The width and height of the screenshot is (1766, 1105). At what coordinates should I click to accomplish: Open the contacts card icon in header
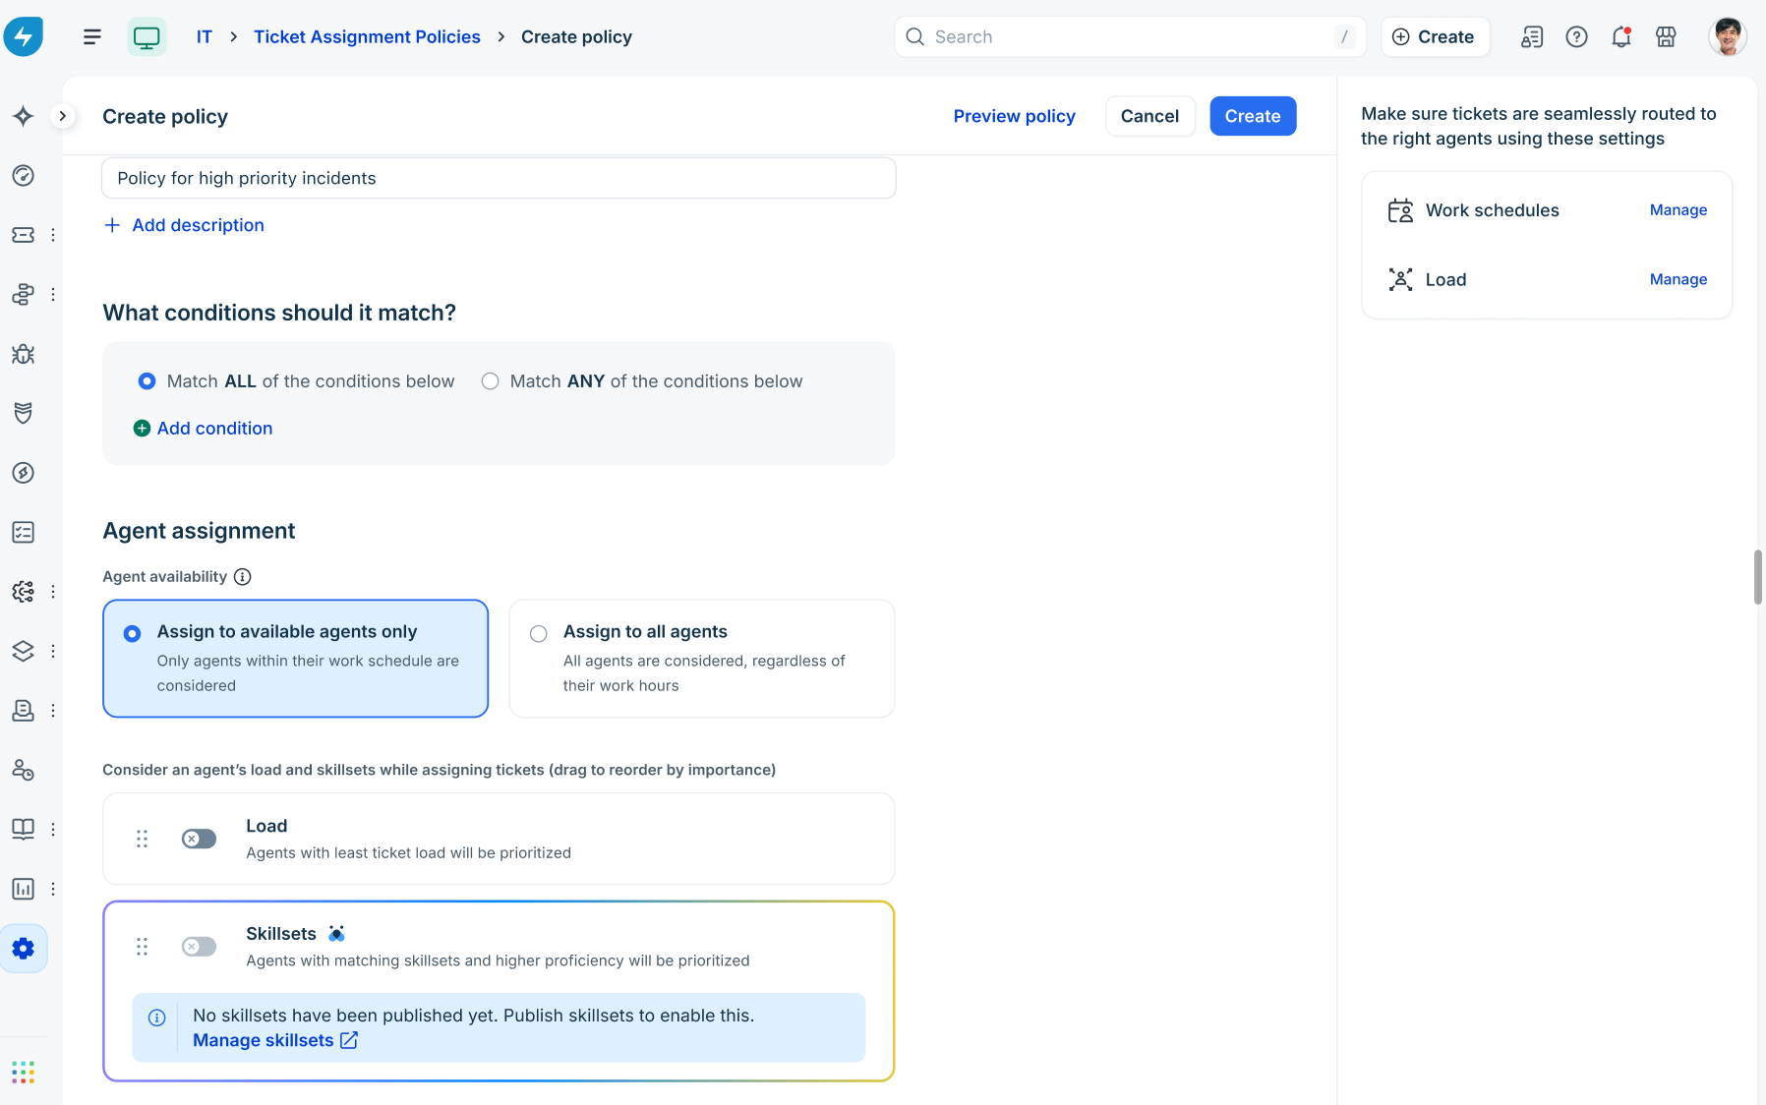click(x=1532, y=37)
